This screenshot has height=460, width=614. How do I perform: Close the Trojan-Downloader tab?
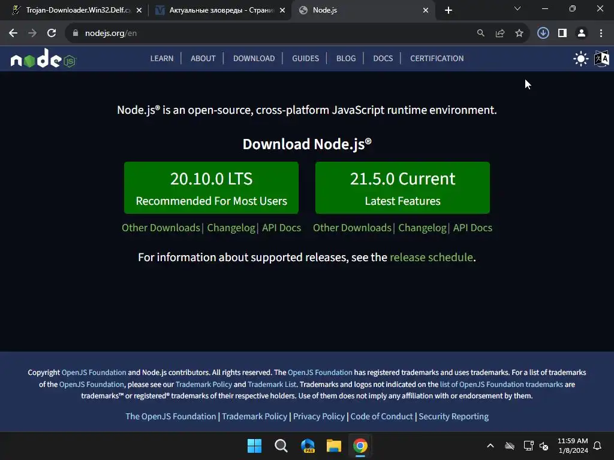pyautogui.click(x=139, y=10)
